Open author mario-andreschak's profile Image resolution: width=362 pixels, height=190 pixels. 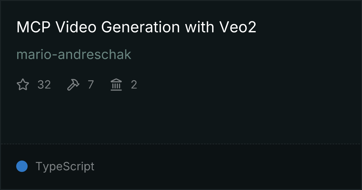74,54
